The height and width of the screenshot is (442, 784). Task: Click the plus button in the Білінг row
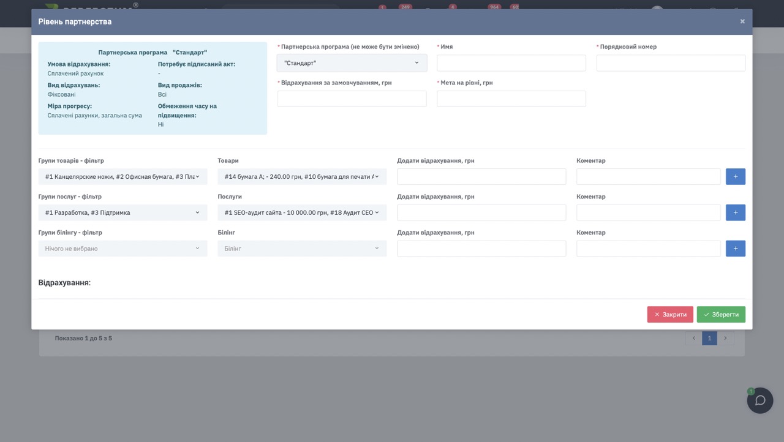[735, 249]
